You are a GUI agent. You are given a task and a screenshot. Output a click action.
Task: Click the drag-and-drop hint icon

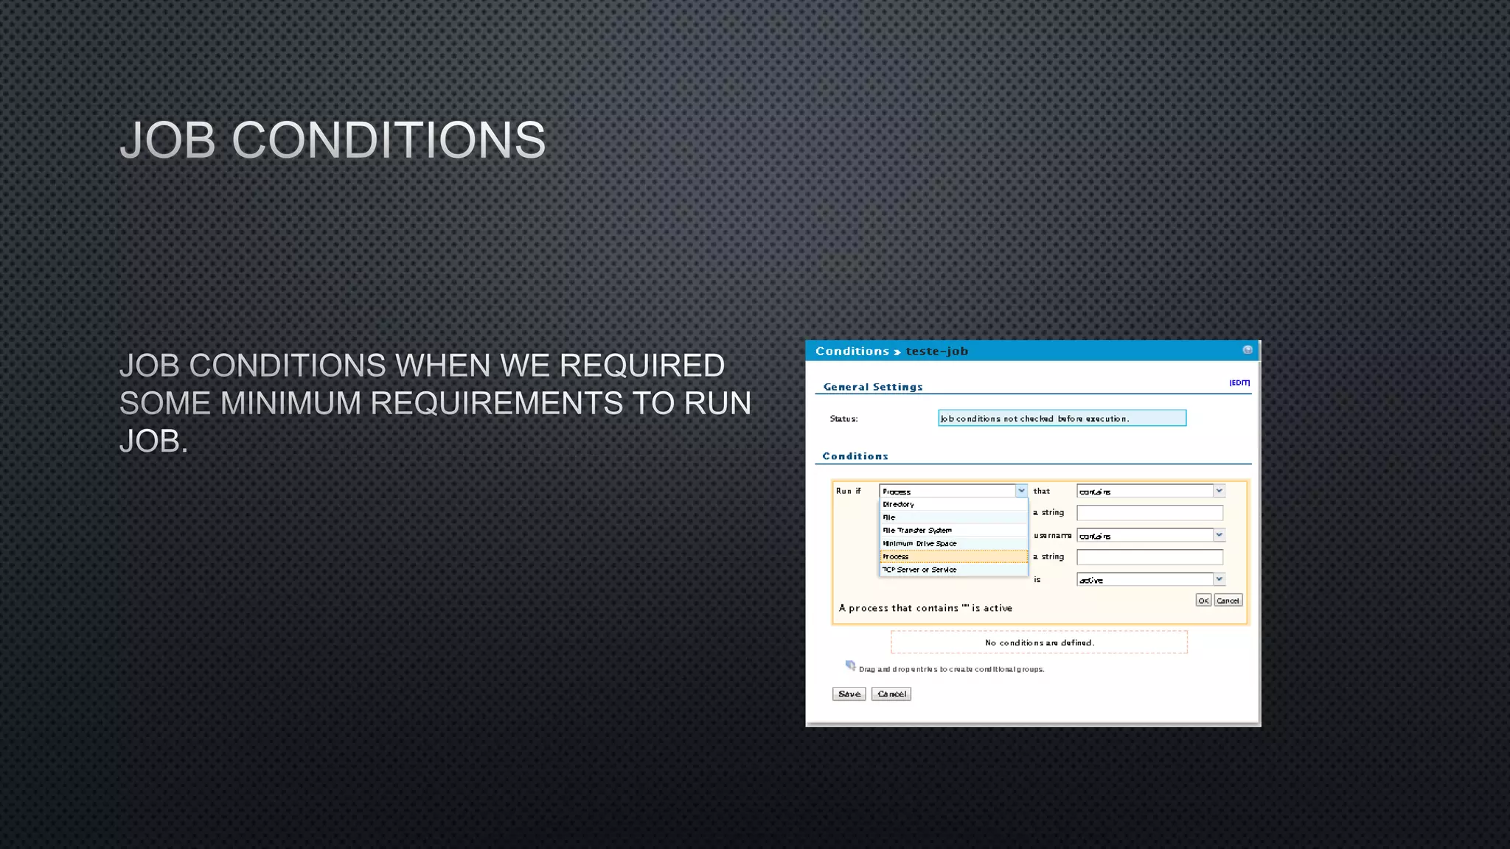pyautogui.click(x=850, y=665)
